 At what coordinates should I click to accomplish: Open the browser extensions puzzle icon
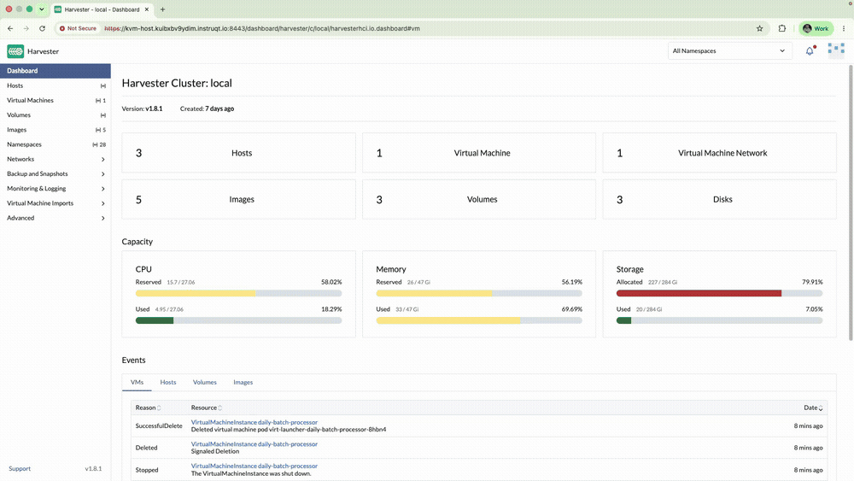pyautogui.click(x=782, y=28)
